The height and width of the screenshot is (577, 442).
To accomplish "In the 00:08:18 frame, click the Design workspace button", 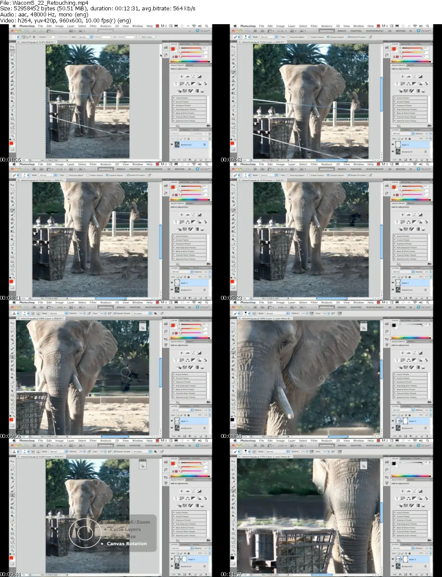I will click(x=341, y=307).
